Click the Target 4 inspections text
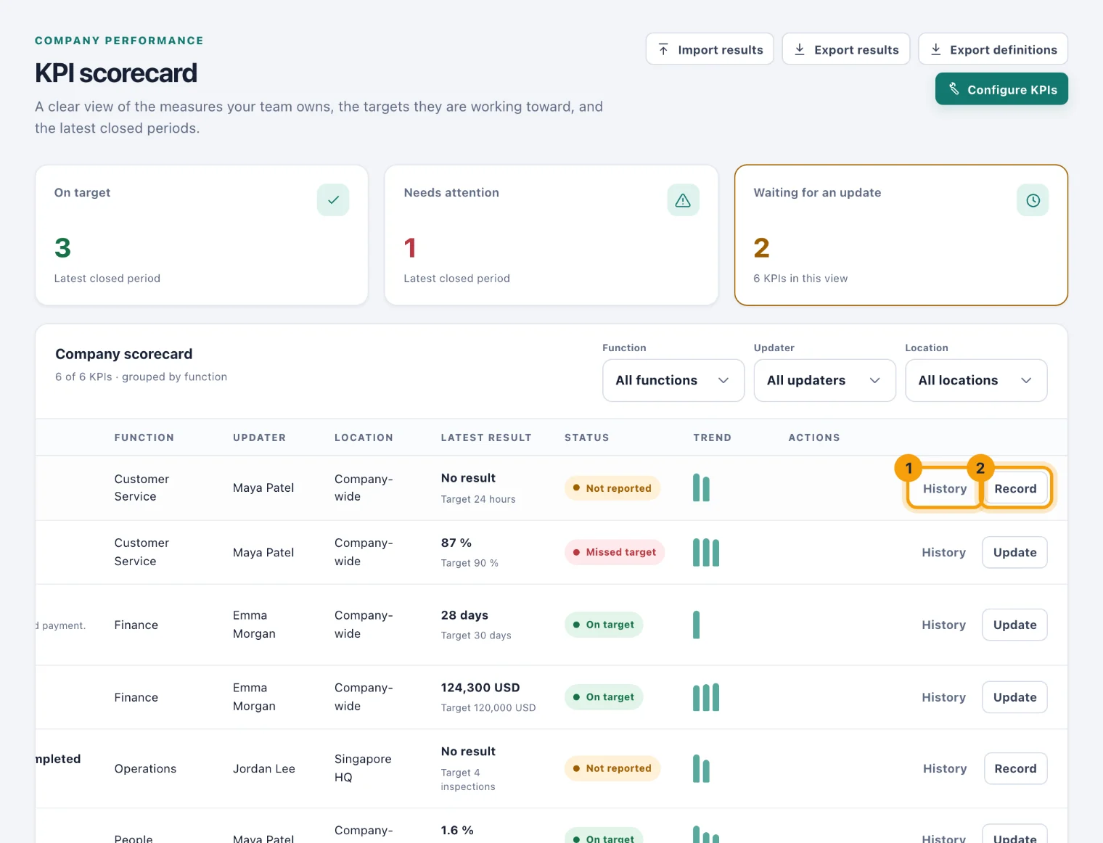 [x=468, y=779]
